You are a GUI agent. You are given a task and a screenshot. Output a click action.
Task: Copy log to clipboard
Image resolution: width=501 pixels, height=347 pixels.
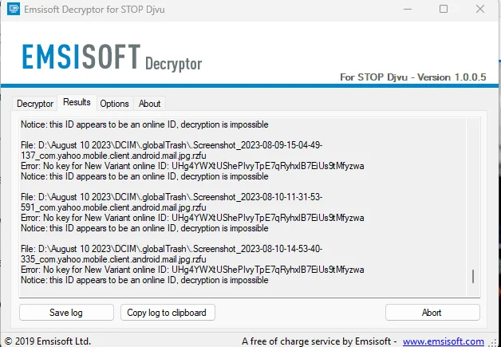168,312
